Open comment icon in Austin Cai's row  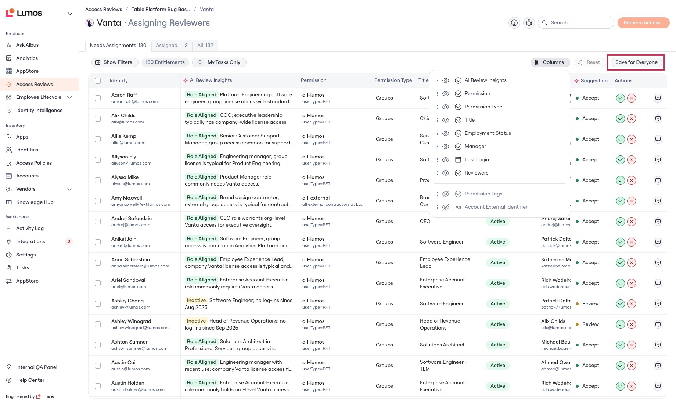tap(658, 366)
